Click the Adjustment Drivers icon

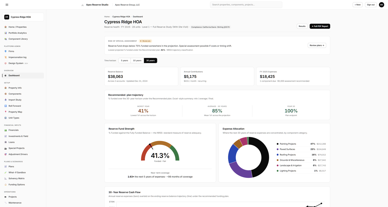6,154
